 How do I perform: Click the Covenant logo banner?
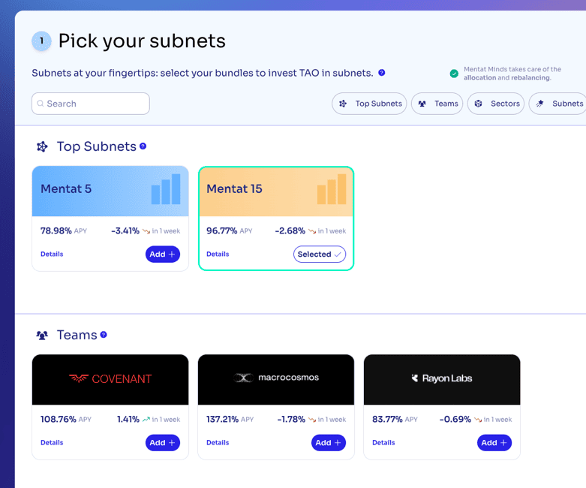pyautogui.click(x=110, y=379)
